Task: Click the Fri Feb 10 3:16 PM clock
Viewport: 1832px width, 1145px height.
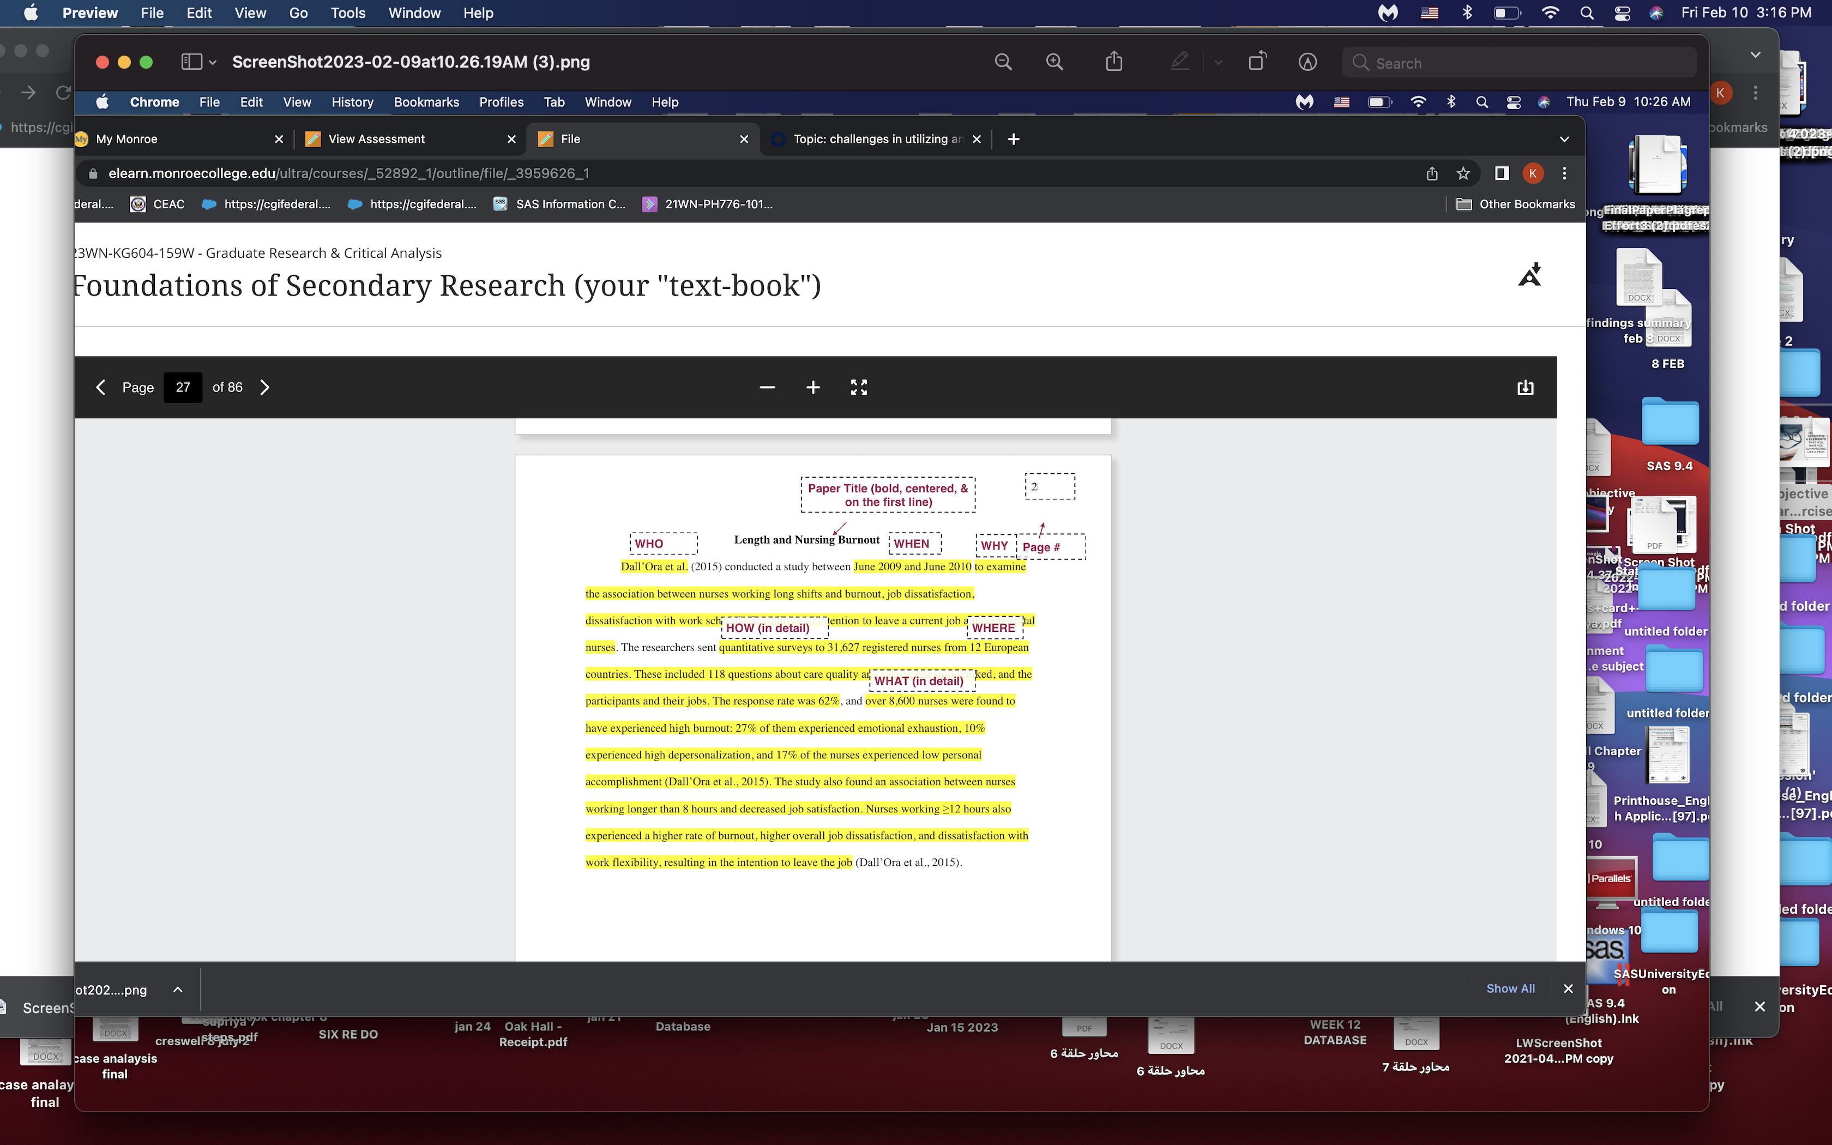Action: tap(1746, 13)
